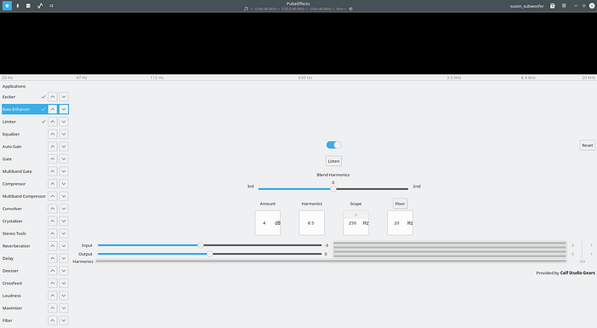Move Auto Gain up one slot
The width and height of the screenshot is (597, 328).
pyautogui.click(x=53, y=147)
